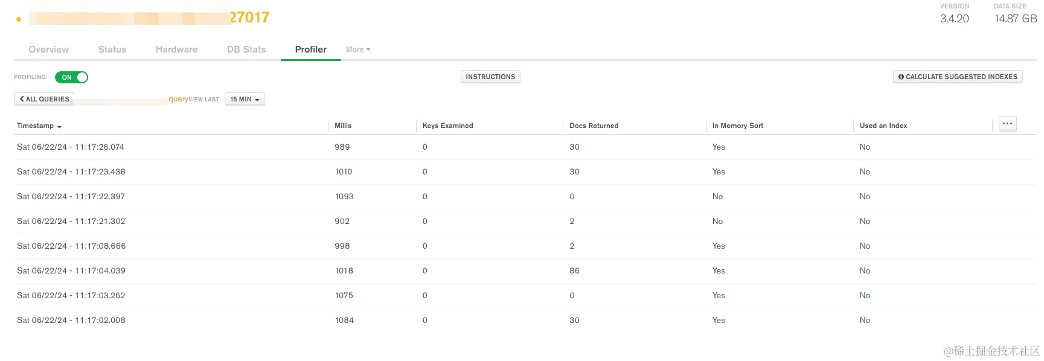Switch to the Overview tab

point(49,50)
